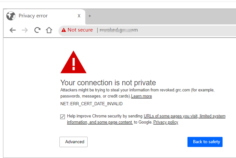Close the Privacy error tab
This screenshot has height=158, width=236.
[79, 16]
